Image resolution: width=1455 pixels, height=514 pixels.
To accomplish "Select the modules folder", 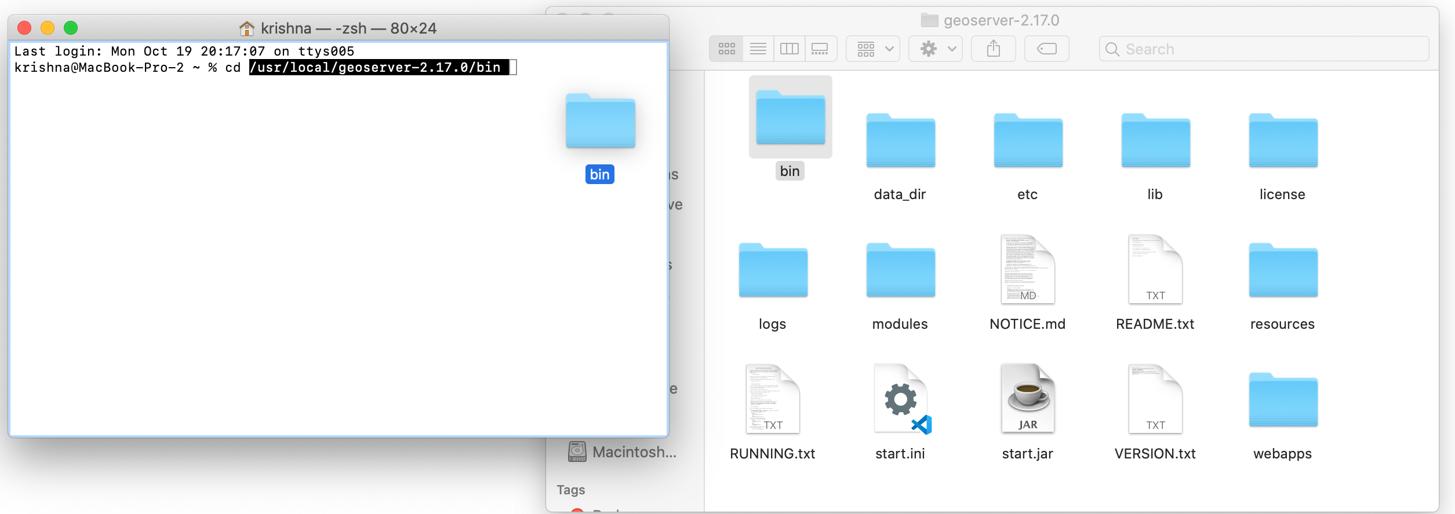I will click(900, 270).
